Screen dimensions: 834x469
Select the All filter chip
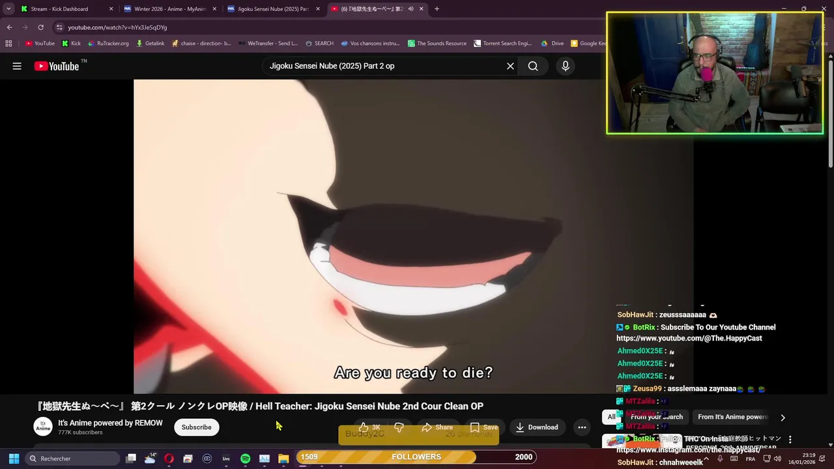point(611,417)
